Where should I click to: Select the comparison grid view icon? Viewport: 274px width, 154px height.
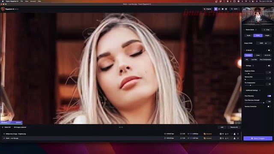click(226, 9)
